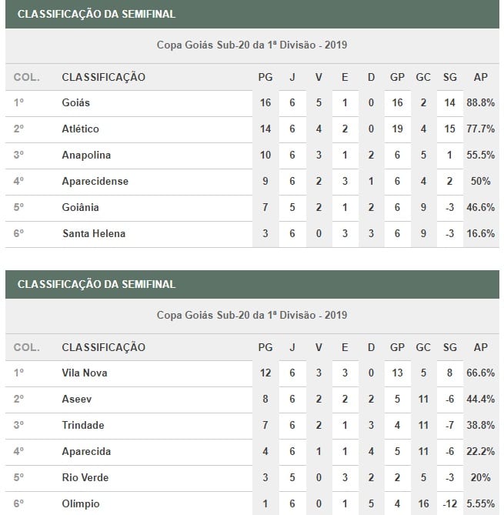This screenshot has width=504, height=515.
Task: Click Vila Nova's 66.6% percentage
Action: [x=480, y=373]
